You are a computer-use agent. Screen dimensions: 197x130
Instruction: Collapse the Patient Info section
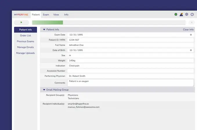click(x=44, y=30)
